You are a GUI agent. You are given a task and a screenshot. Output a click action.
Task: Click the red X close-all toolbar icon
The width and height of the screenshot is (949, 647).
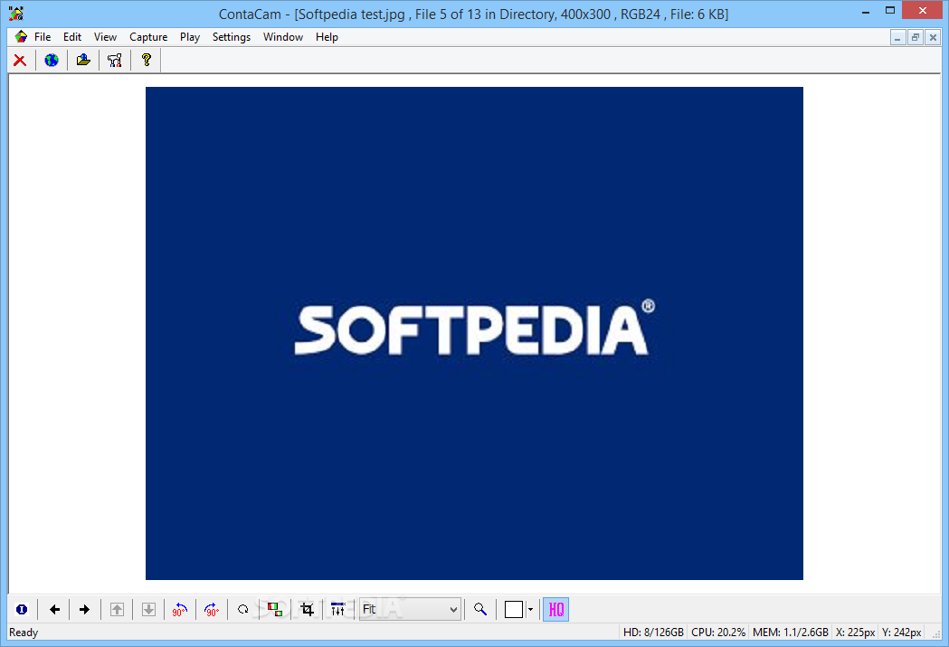(x=20, y=60)
